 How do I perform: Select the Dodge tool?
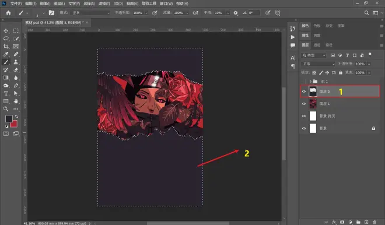coord(6,86)
